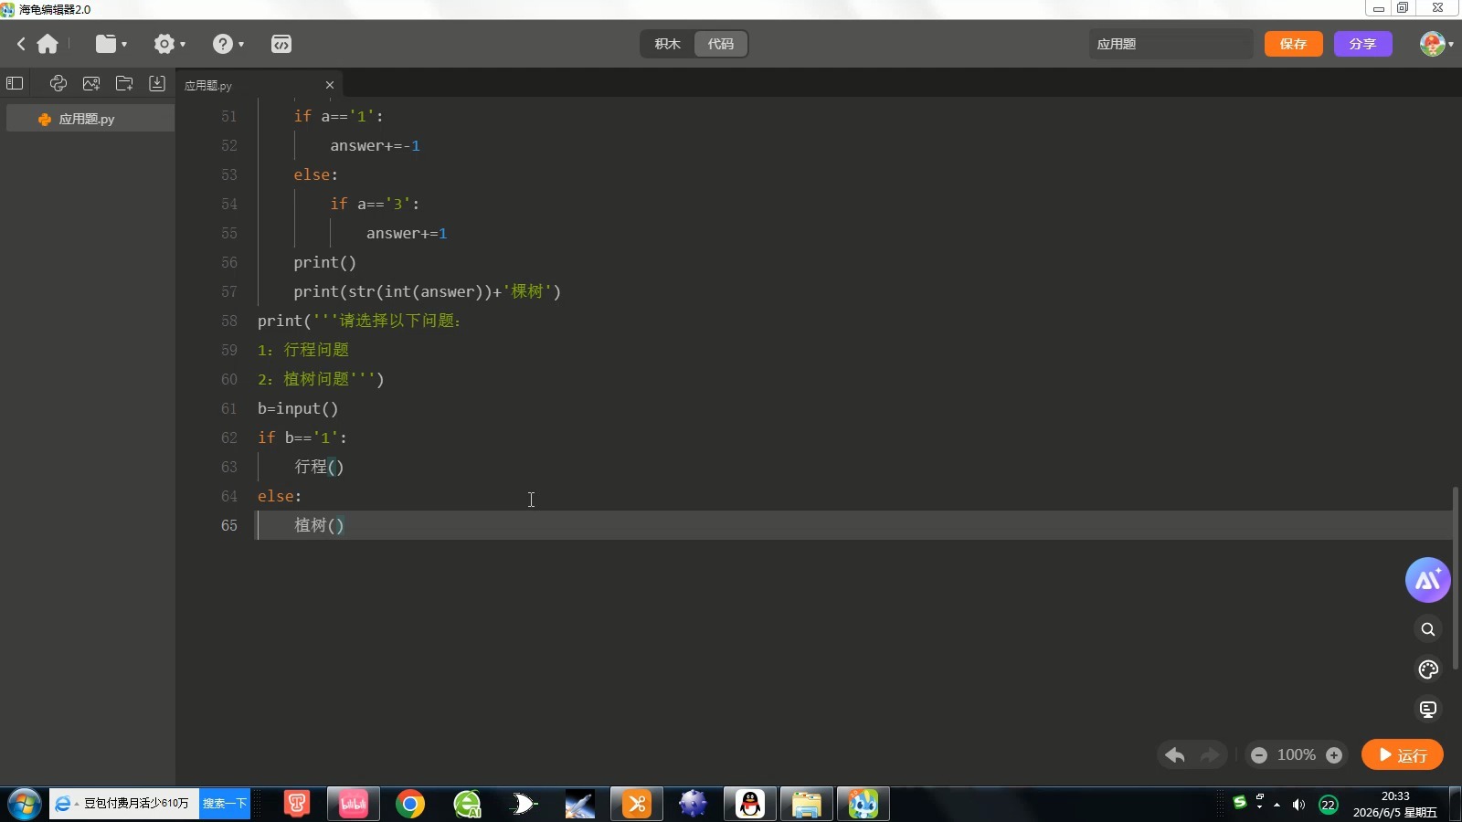
Task: Click the orange 保存 button
Action: (x=1293, y=44)
